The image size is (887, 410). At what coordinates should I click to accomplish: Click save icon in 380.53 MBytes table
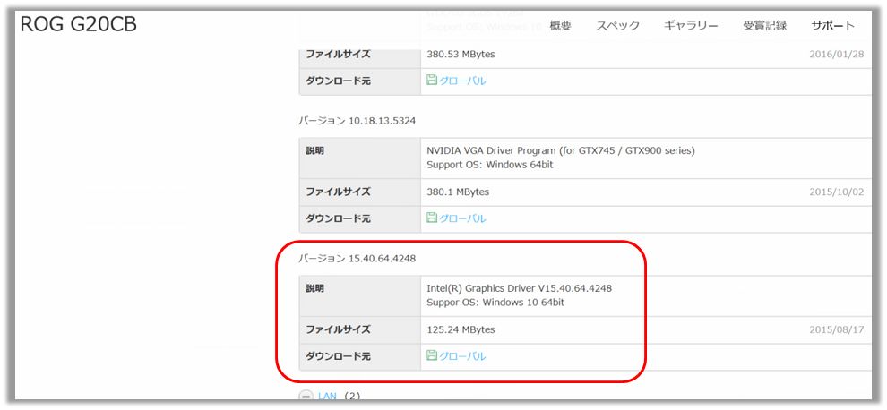coord(432,81)
